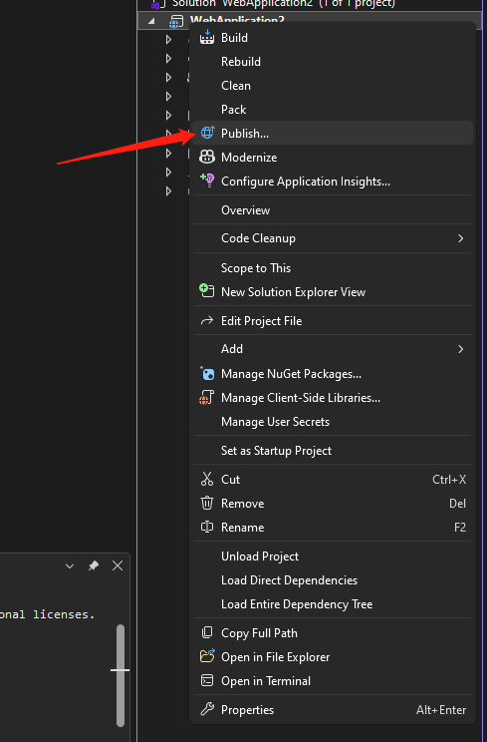Open Configure Application Insights...
The height and width of the screenshot is (742, 487).
click(333, 182)
